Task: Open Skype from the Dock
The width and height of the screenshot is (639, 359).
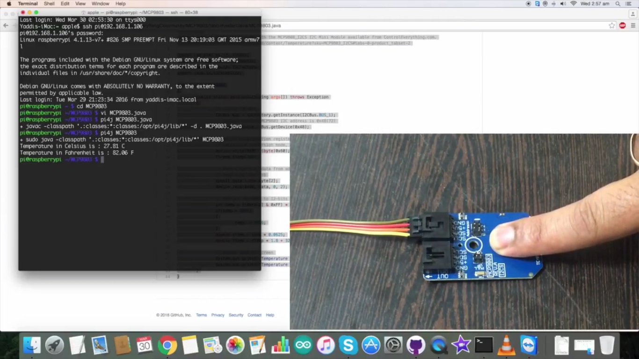Action: [x=348, y=345]
